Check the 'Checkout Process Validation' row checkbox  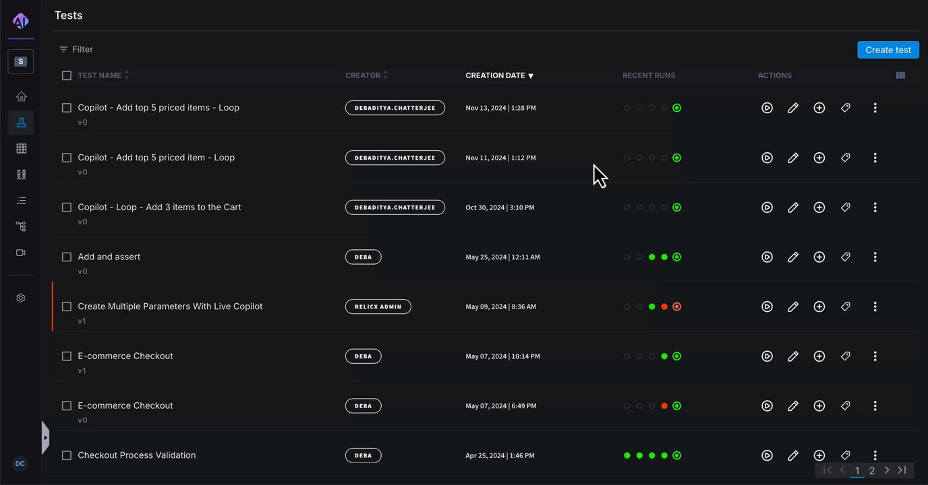click(67, 455)
